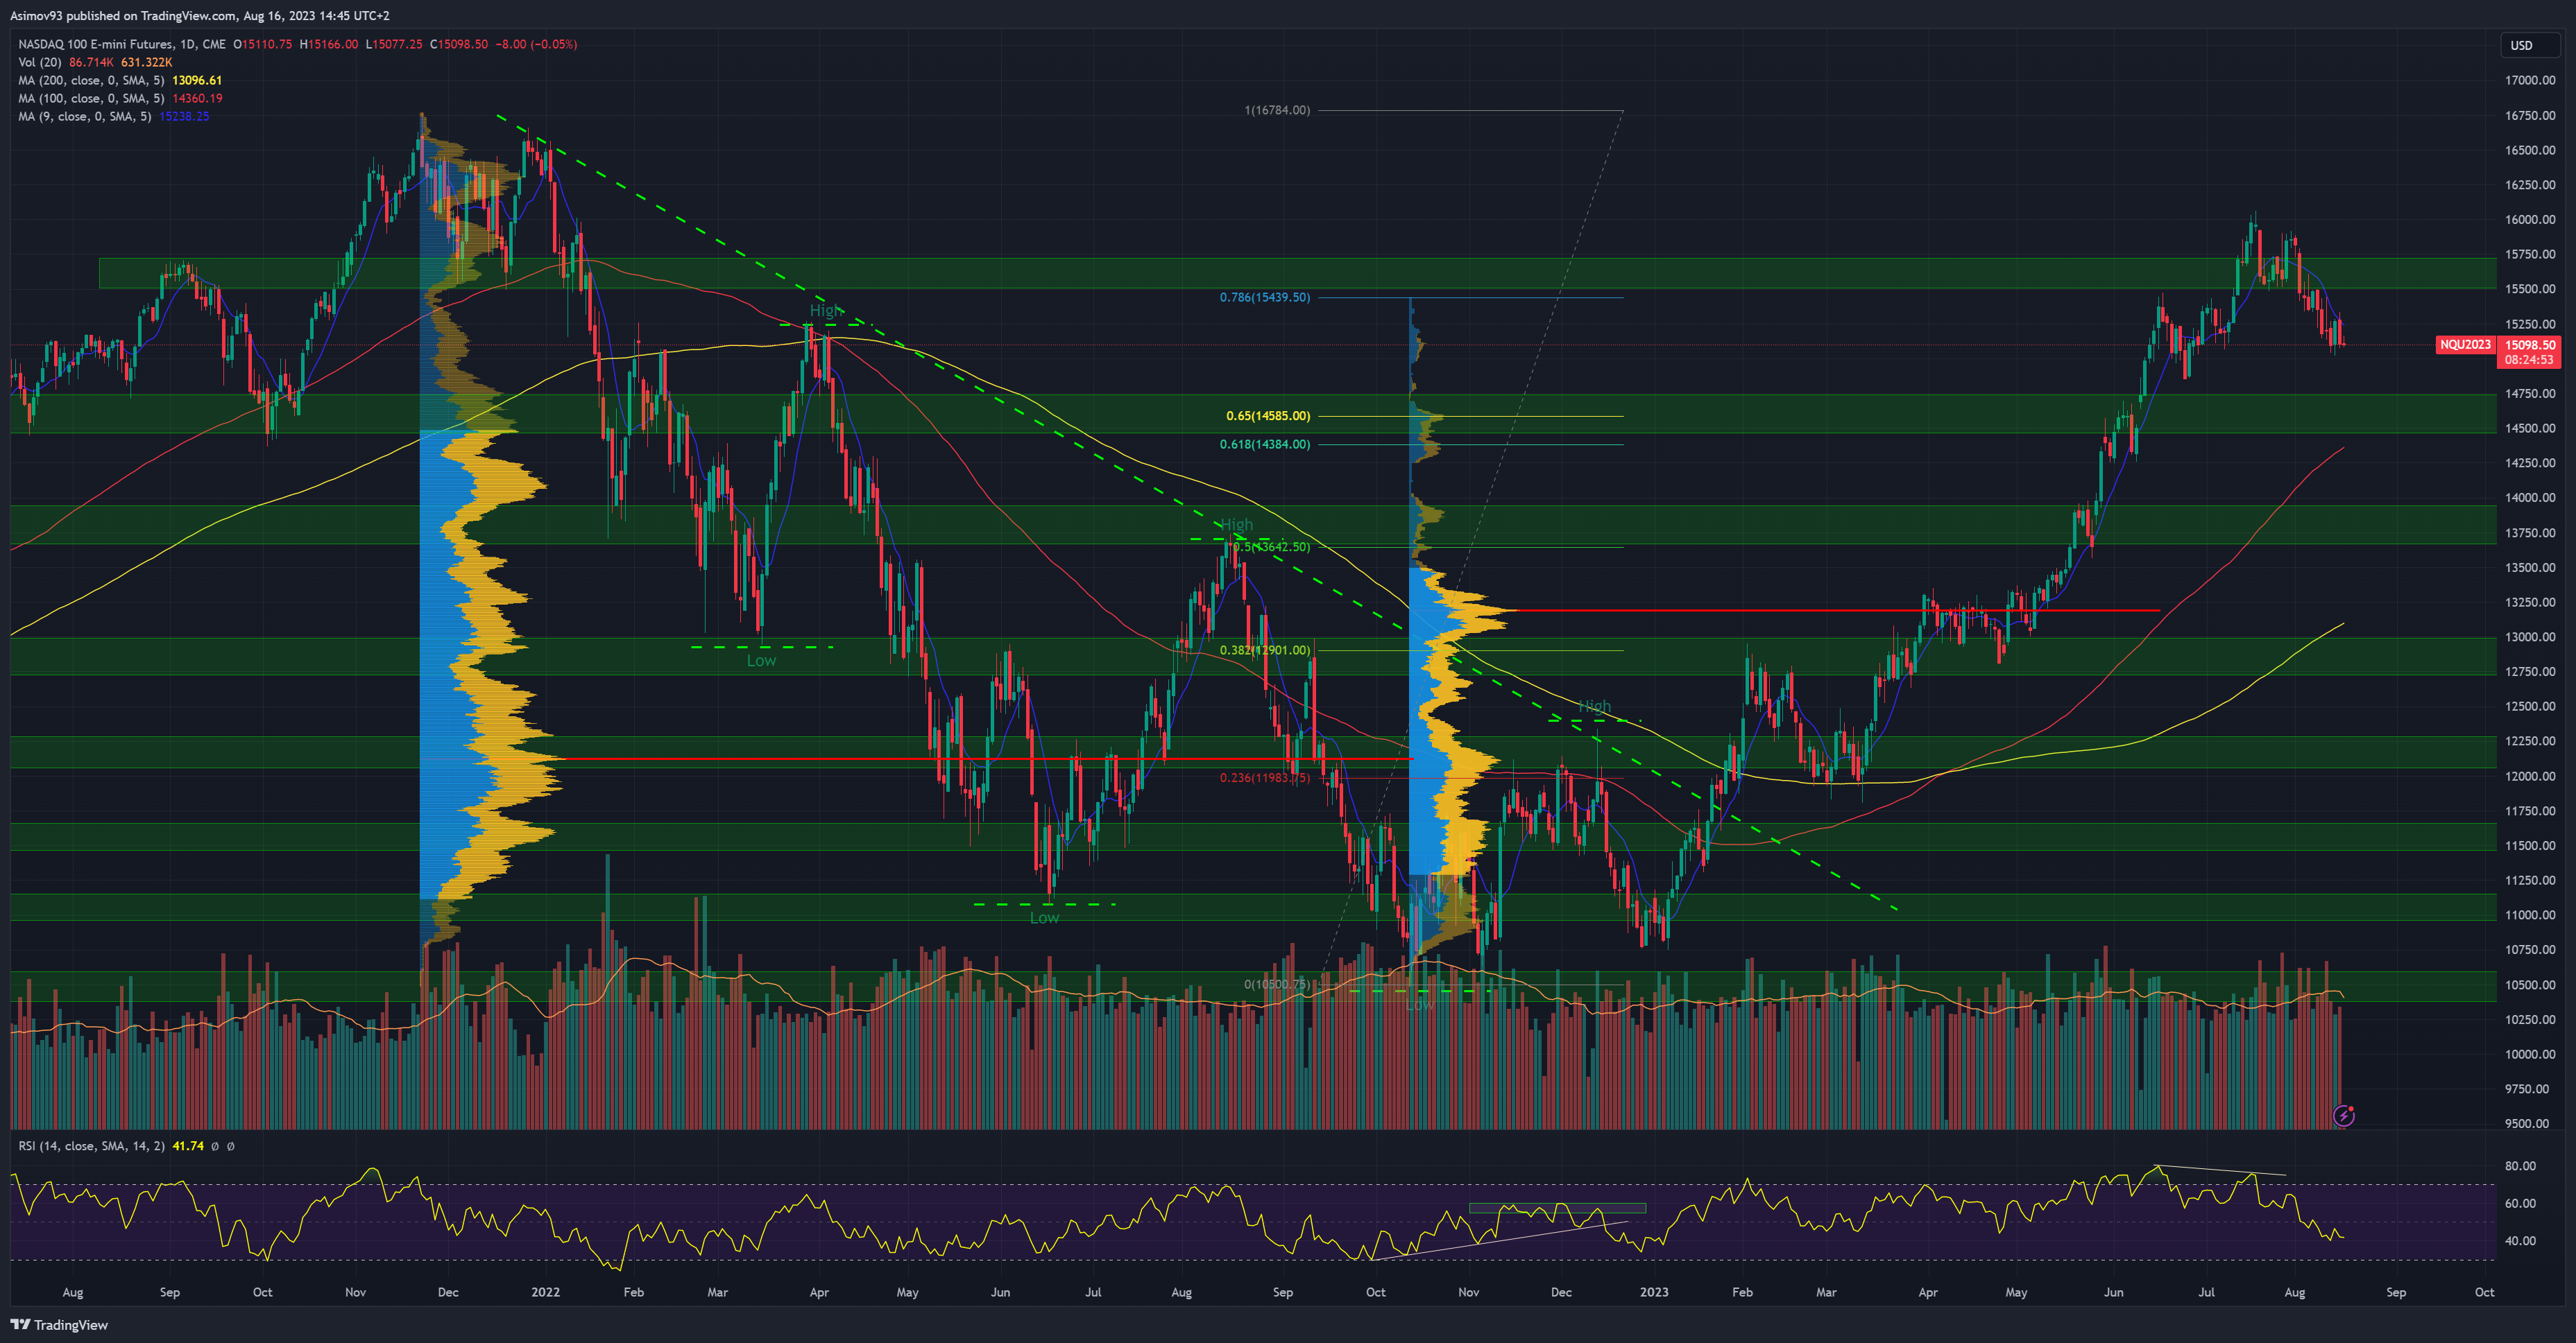Click the NQU2023 red price tag
The image size is (2576, 1343).
[x=2465, y=345]
